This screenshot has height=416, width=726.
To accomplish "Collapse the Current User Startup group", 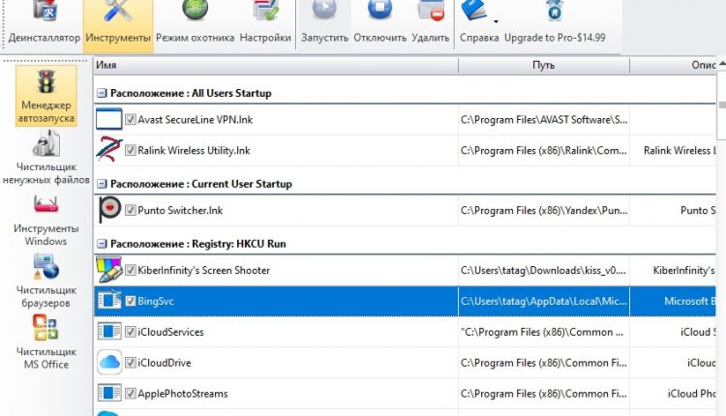I will 102,184.
